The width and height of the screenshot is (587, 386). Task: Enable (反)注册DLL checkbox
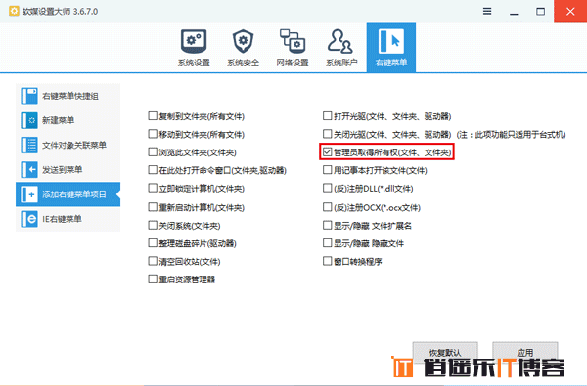pyautogui.click(x=327, y=188)
